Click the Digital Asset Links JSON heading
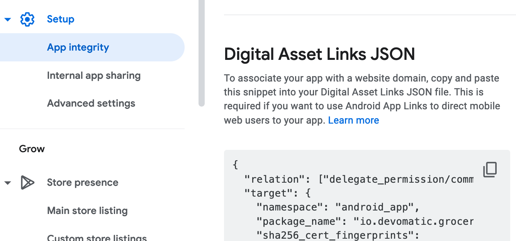The image size is (516, 241). pyautogui.click(x=319, y=54)
